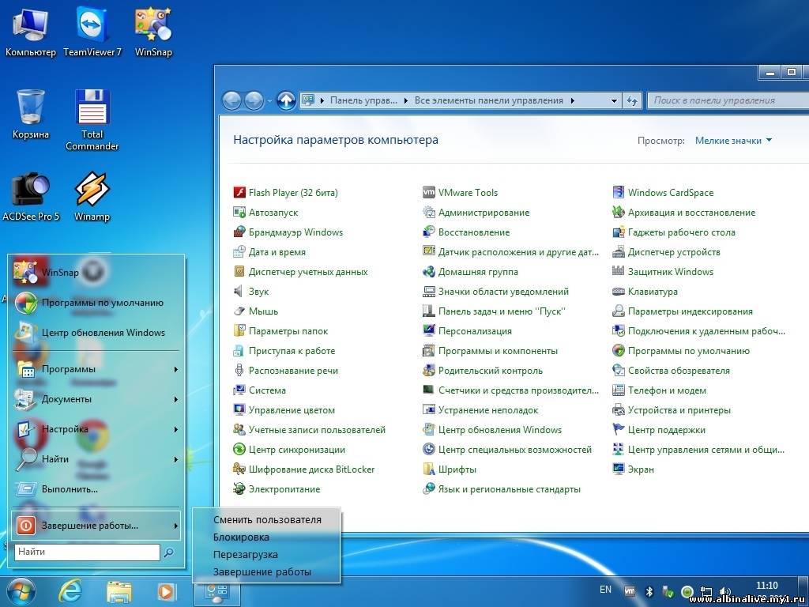Image resolution: width=809 pixels, height=607 pixels.
Task: Open Выполнить... from the Start menu
Action: pyautogui.click(x=96, y=488)
